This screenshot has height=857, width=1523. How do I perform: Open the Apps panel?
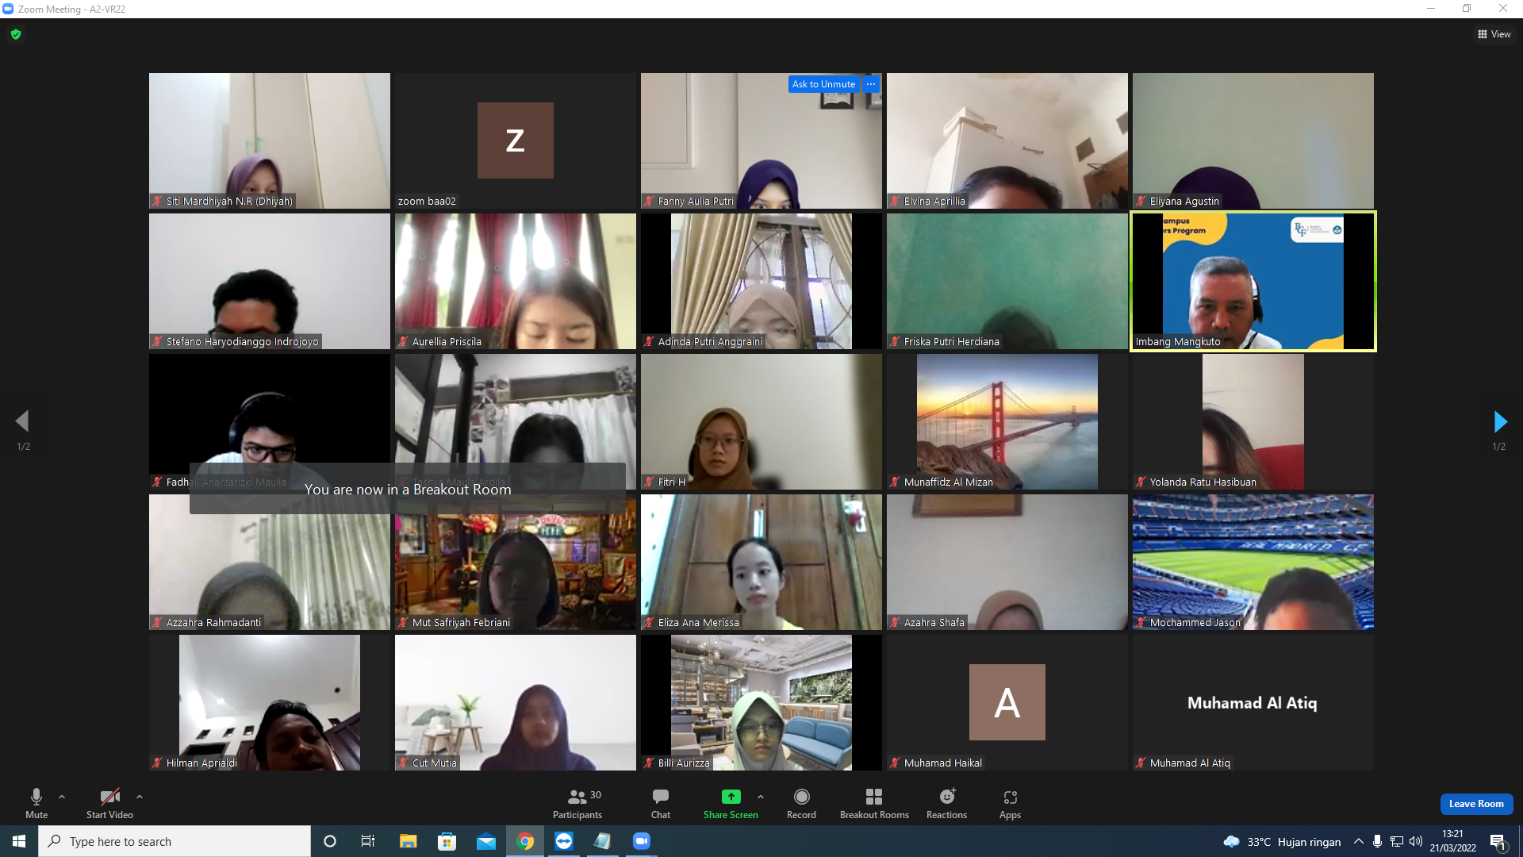1010,803
